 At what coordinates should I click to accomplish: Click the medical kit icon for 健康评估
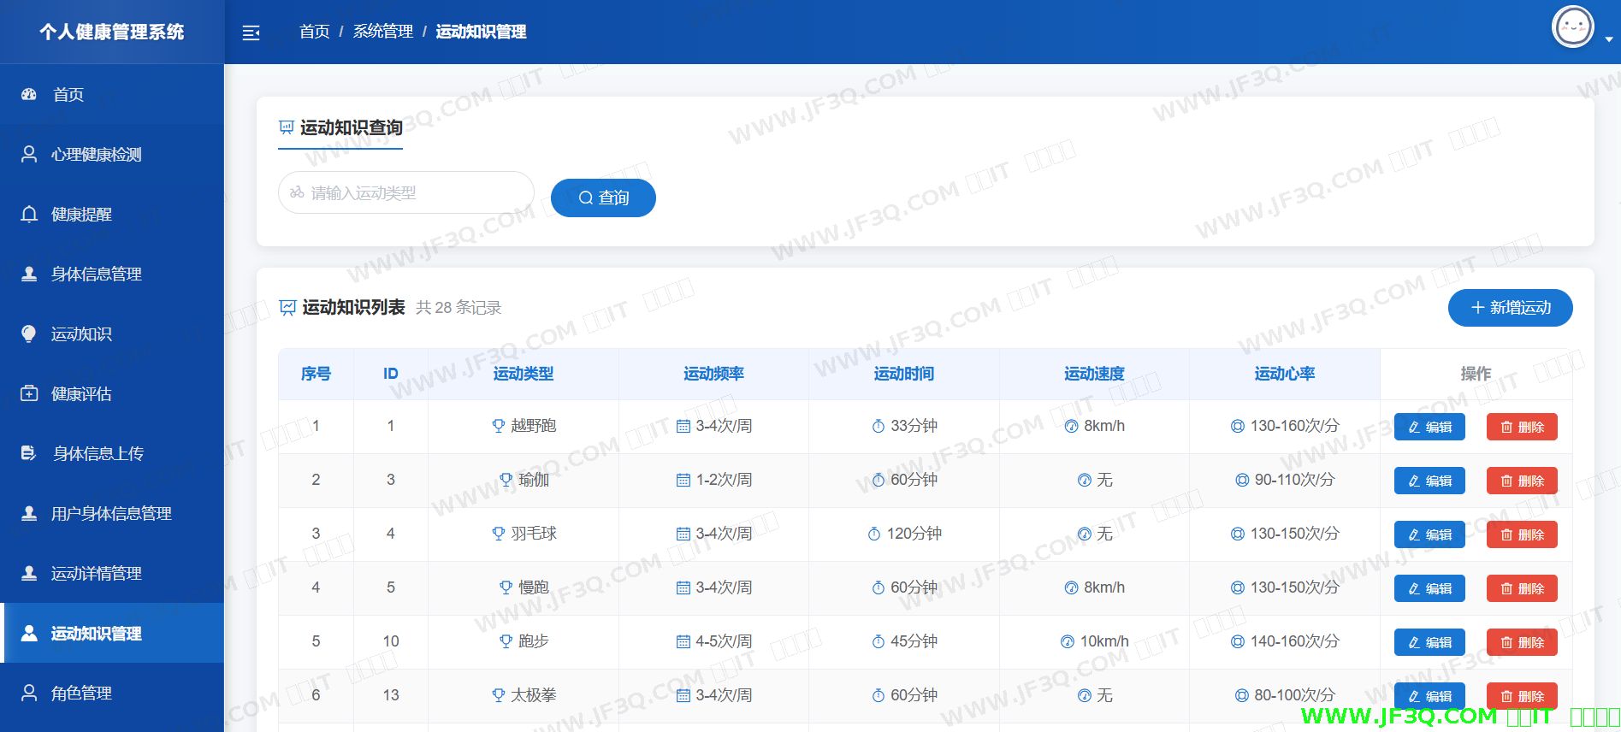pyautogui.click(x=29, y=394)
